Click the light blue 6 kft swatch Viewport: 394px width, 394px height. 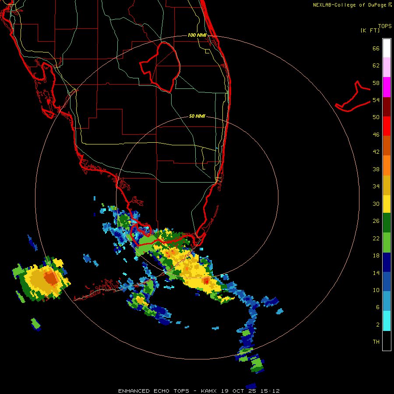(387, 301)
